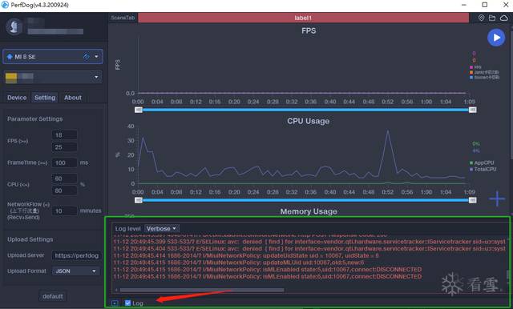Switch to the About tab

coord(73,98)
